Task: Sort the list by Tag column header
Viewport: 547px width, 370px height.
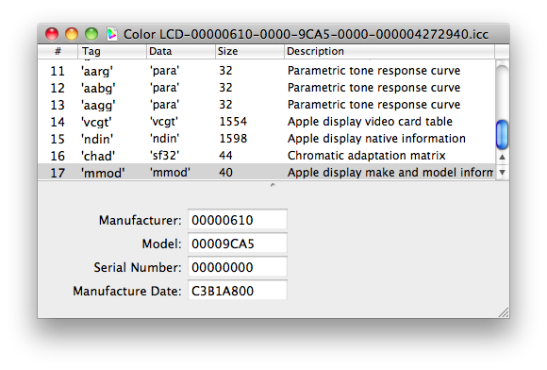Action: coord(112,51)
